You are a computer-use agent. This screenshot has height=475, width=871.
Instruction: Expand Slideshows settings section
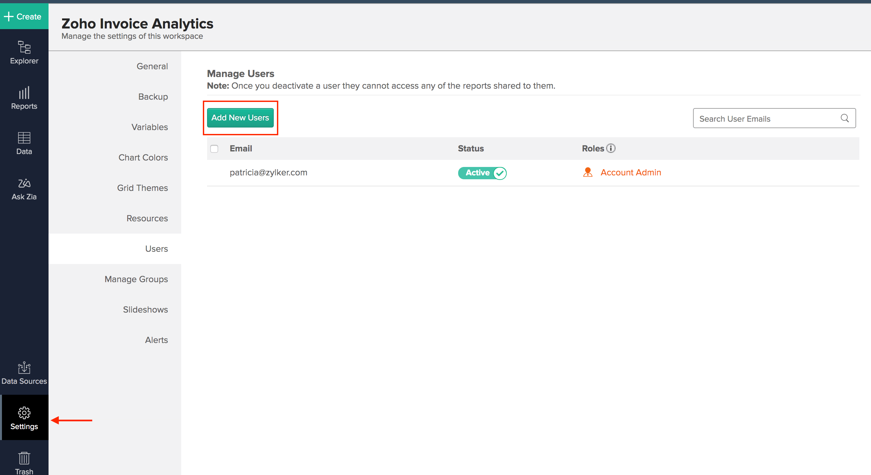pyautogui.click(x=145, y=309)
